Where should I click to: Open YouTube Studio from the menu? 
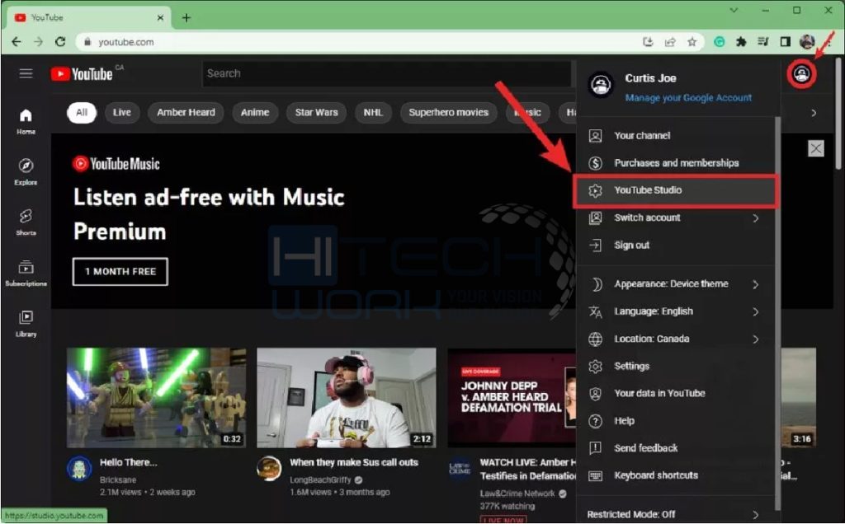676,190
